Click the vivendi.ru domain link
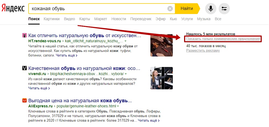Image resolution: width=269 pixels, height=127 pixels. [x=37, y=74]
